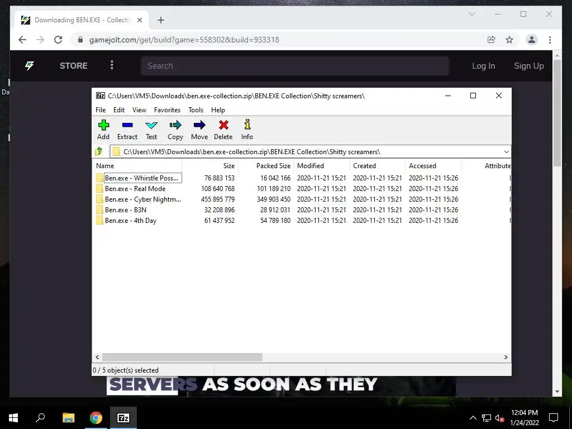Choose the Move toolbar icon
Viewport: 572px width, 429px height.
pos(199,125)
